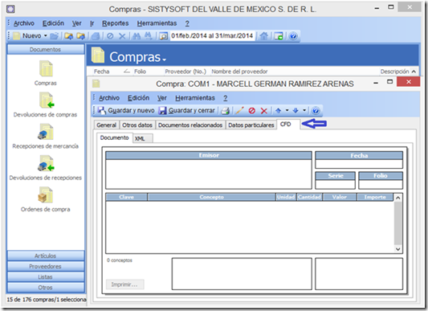Open the dropdown beside the down arrow
The width and height of the screenshot is (428, 311).
(x=304, y=110)
